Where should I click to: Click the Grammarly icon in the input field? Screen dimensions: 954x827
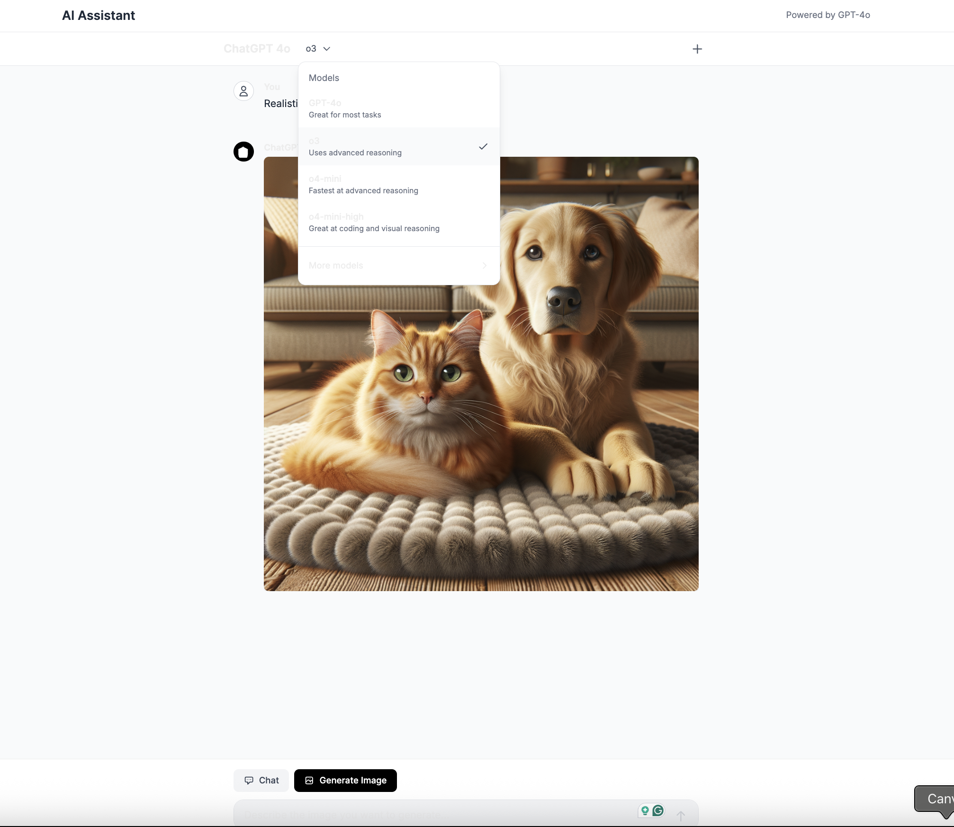click(657, 810)
